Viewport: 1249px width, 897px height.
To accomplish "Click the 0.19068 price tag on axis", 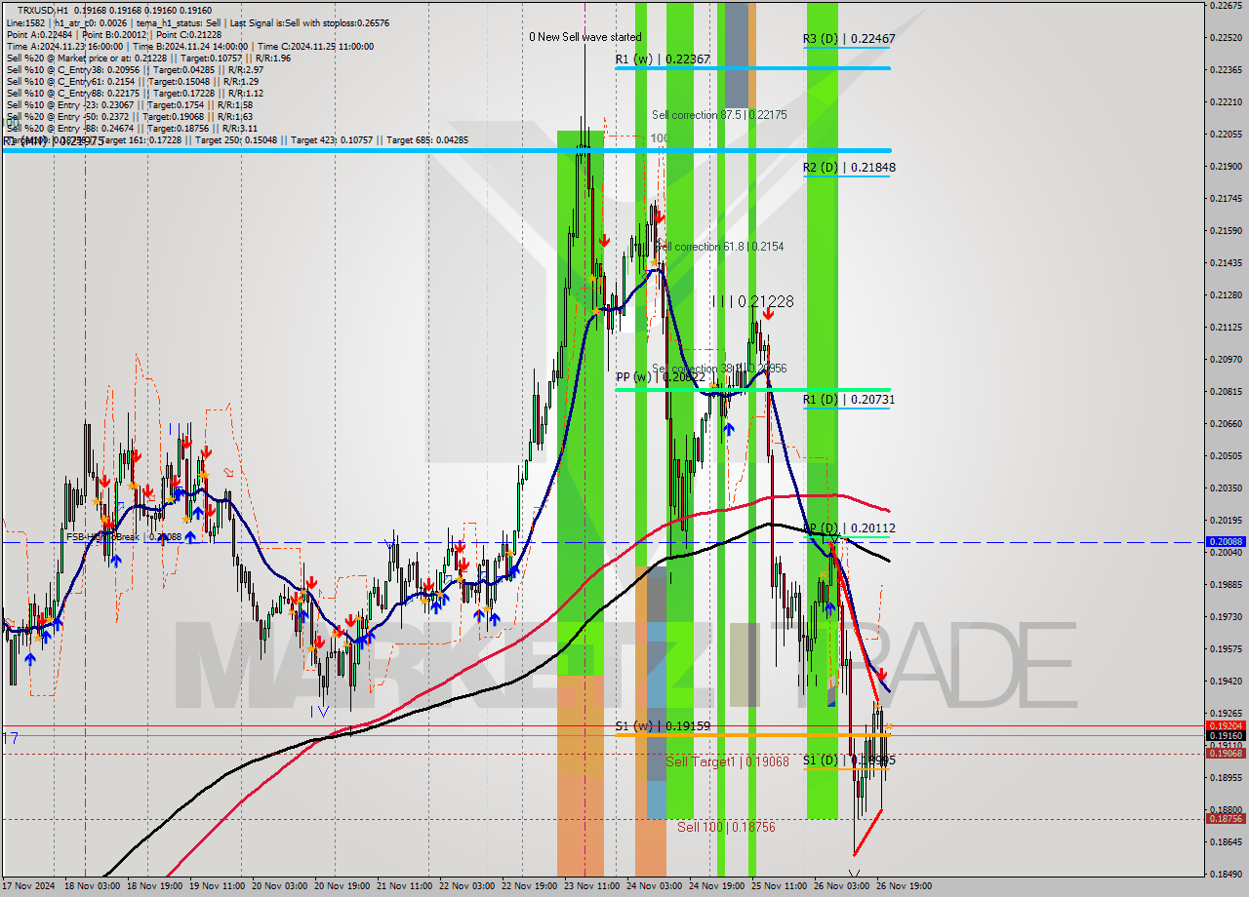I will pyautogui.click(x=1226, y=753).
